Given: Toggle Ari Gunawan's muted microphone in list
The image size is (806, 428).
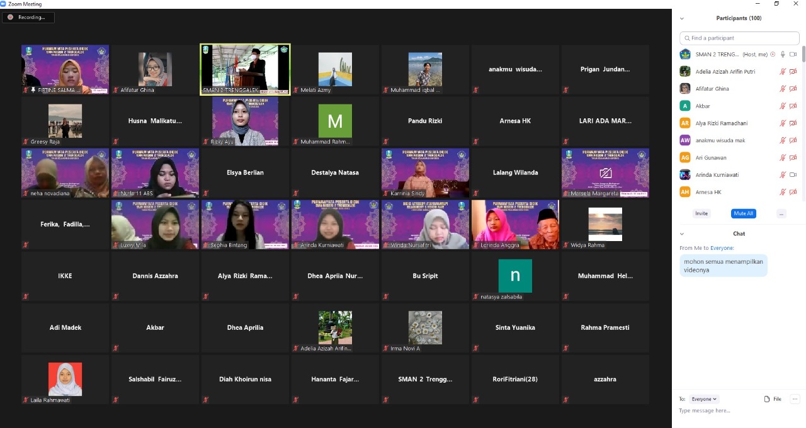Looking at the screenshot, I should point(783,158).
